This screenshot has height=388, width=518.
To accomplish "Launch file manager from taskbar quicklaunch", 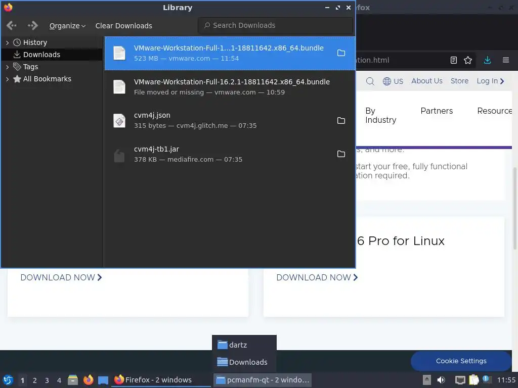I will click(73, 380).
